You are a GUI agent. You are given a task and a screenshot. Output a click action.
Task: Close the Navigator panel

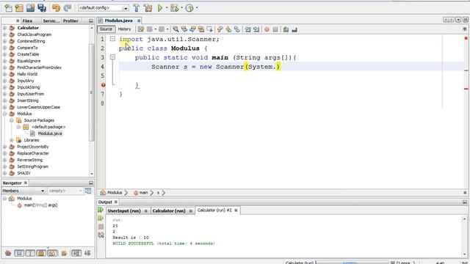click(x=26, y=183)
